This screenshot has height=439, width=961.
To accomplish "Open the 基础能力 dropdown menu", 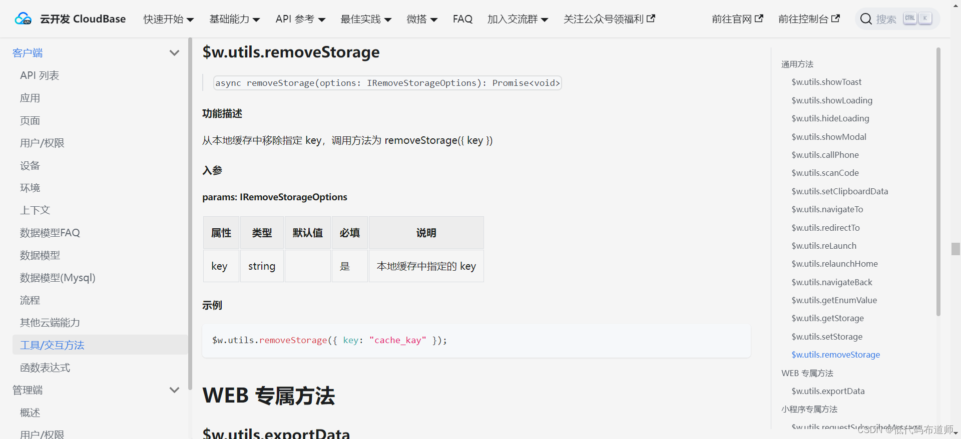I will coord(235,19).
